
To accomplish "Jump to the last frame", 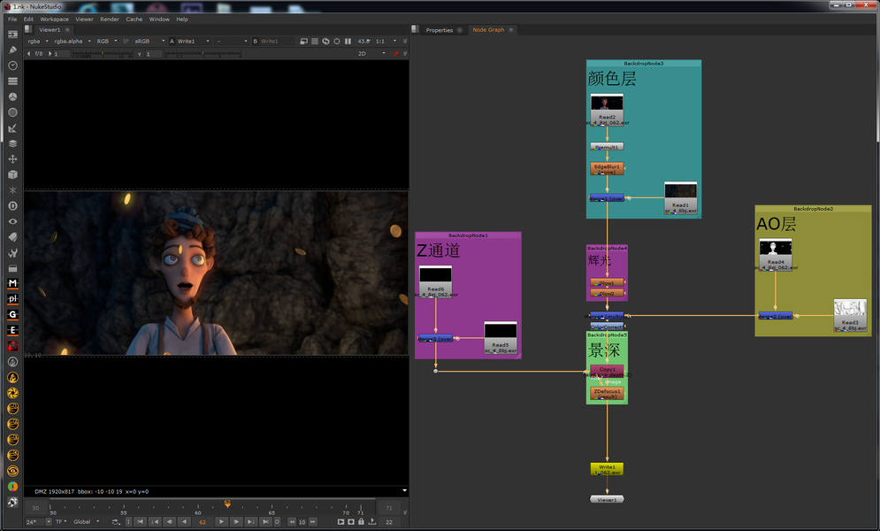I will tap(265, 522).
